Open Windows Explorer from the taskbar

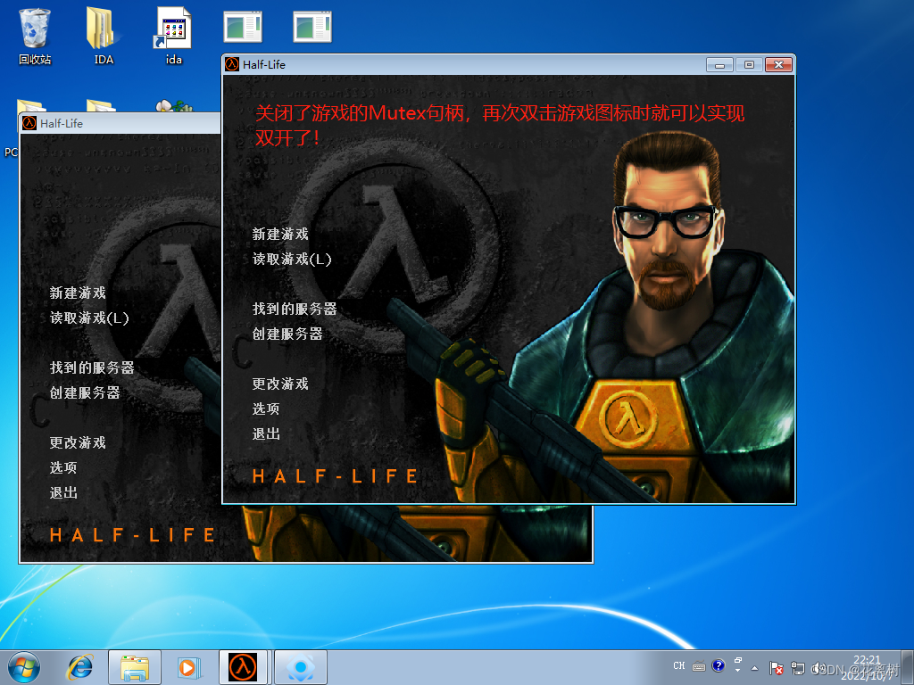[134, 667]
